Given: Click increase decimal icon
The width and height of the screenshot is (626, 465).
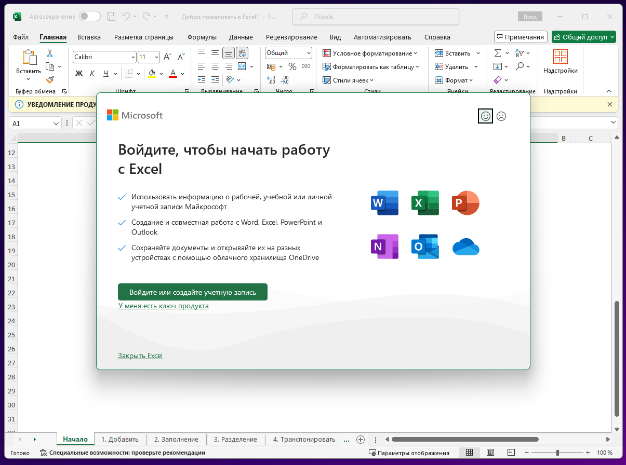Looking at the screenshot, I should pos(271,80).
